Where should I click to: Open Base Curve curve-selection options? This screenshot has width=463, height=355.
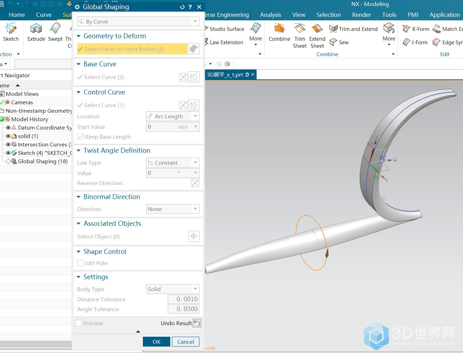194,77
